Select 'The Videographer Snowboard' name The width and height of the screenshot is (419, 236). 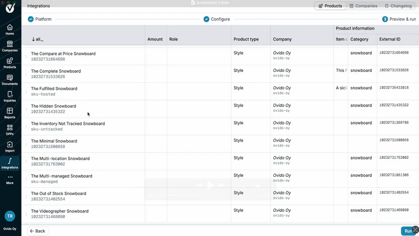tap(60, 211)
